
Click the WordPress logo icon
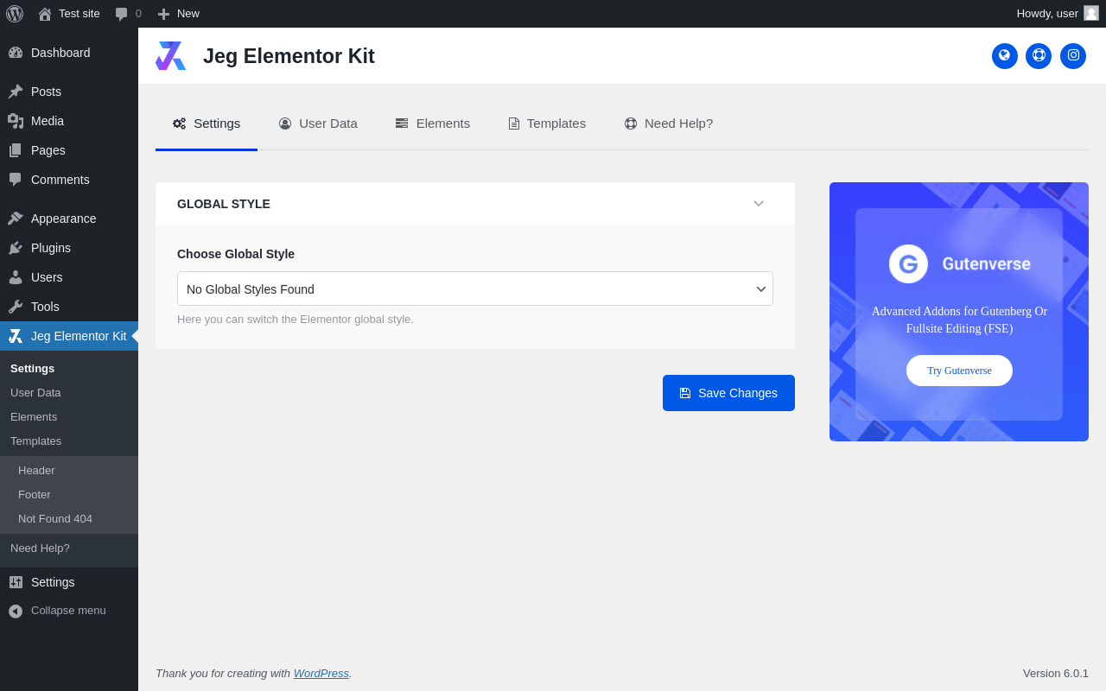(15, 14)
